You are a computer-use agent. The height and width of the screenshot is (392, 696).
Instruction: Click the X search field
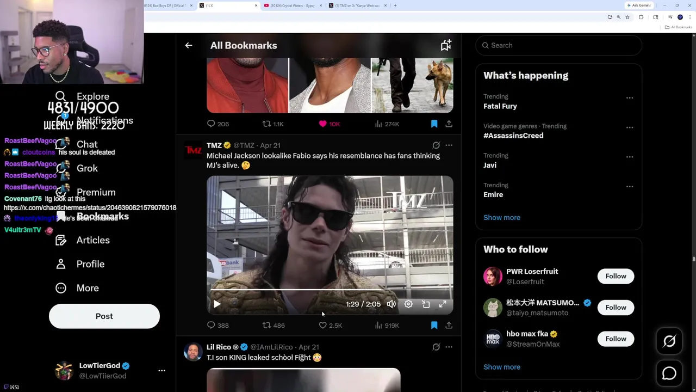tap(559, 45)
